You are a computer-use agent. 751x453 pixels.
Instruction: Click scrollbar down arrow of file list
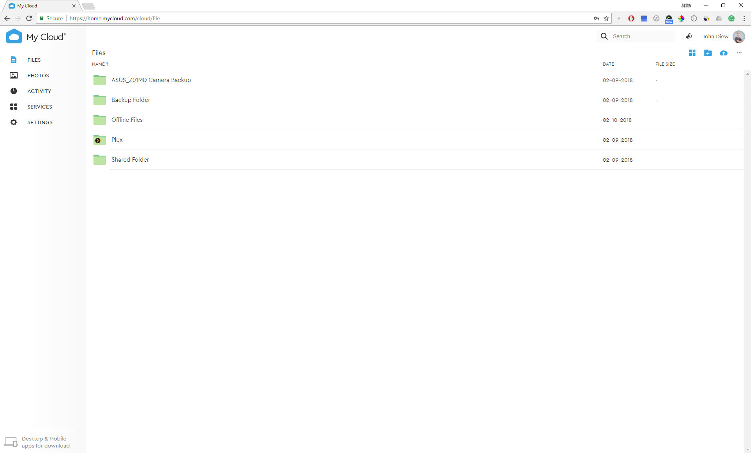(x=747, y=449)
